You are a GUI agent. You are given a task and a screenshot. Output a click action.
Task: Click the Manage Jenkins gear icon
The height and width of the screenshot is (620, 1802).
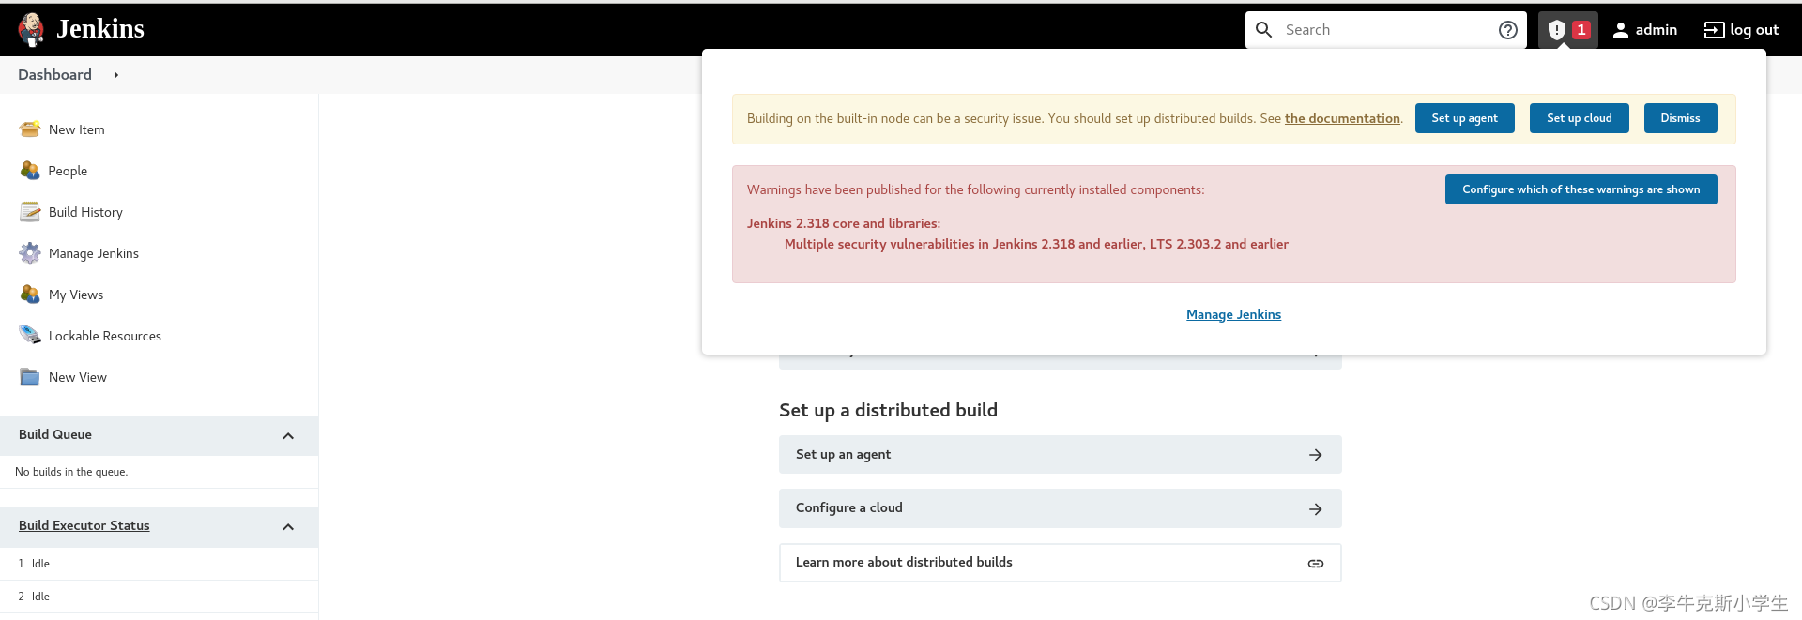[x=30, y=253]
